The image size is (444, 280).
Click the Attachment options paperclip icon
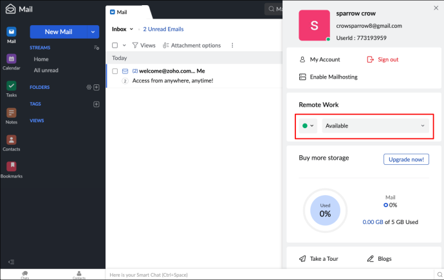[x=165, y=45]
